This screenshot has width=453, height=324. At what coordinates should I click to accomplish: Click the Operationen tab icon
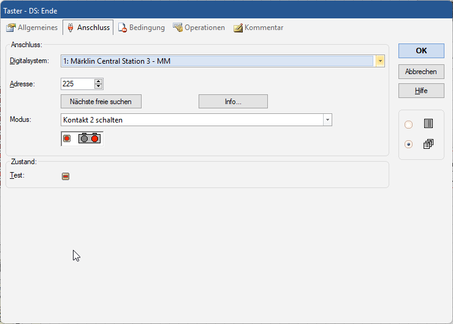pyautogui.click(x=178, y=28)
